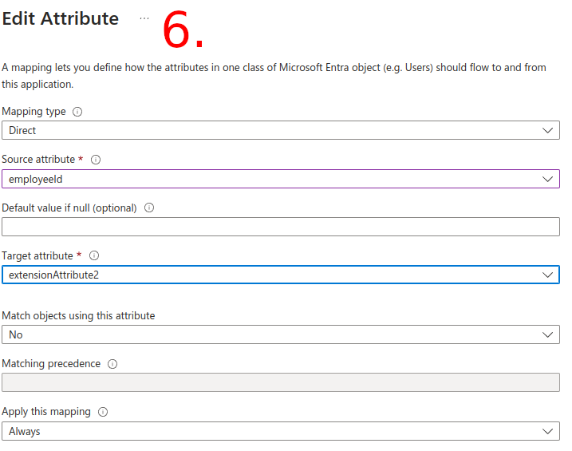
Task: Show info tooltip for Target attribute
Action: [x=94, y=256]
